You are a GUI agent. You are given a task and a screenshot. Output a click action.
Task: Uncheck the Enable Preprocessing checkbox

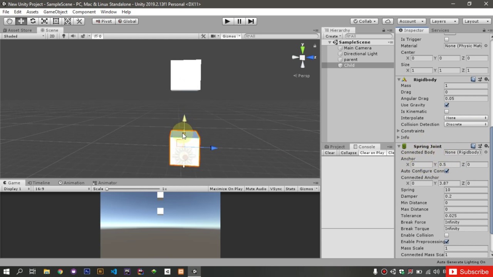tap(447, 242)
